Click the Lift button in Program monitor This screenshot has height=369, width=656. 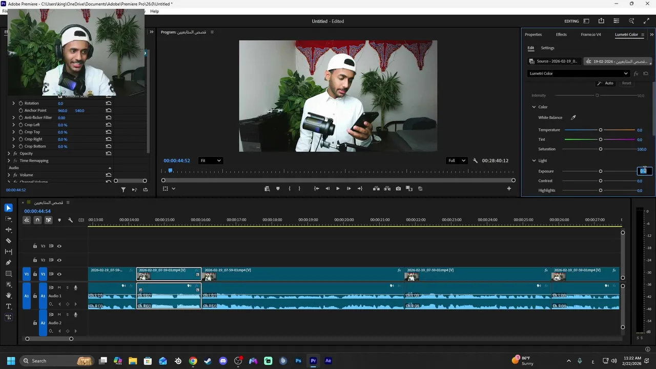pyautogui.click(x=376, y=189)
